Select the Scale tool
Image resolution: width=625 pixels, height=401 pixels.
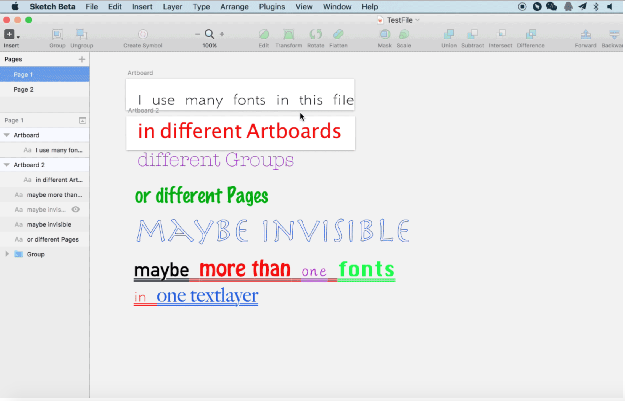coord(404,34)
